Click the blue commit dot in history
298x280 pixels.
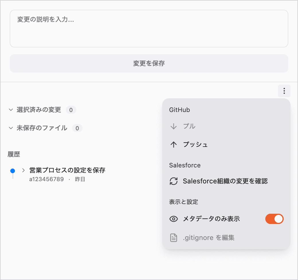pyautogui.click(x=13, y=171)
